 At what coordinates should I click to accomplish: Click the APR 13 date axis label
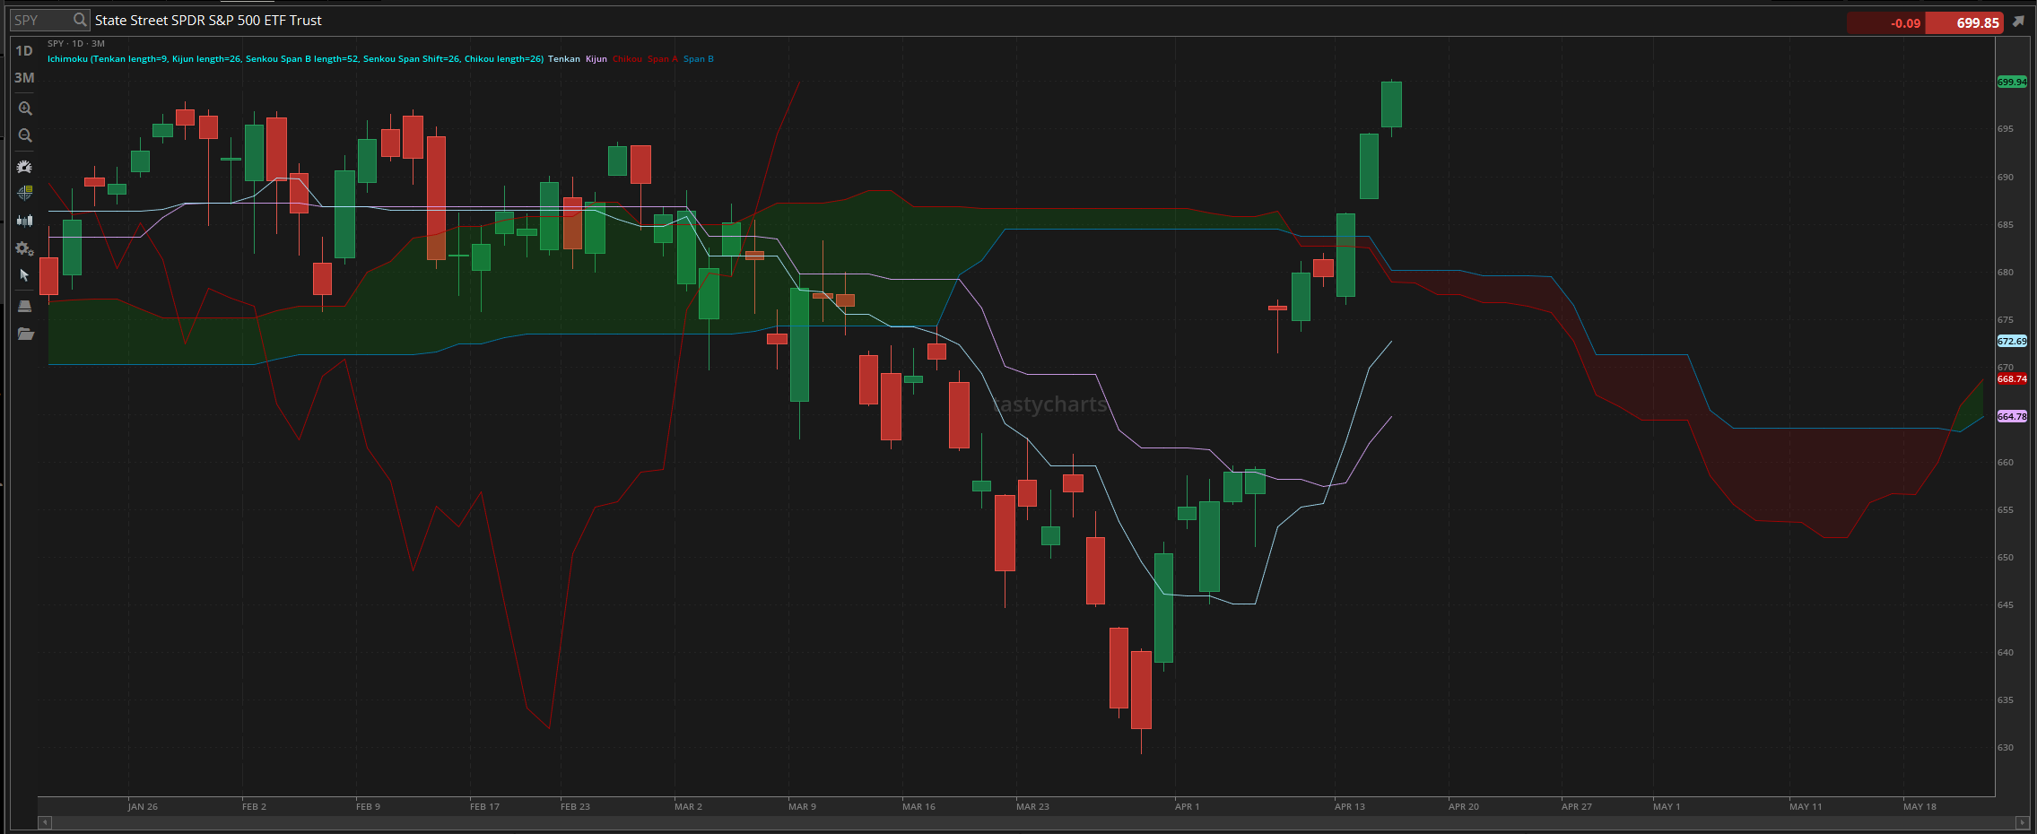pos(1350,806)
